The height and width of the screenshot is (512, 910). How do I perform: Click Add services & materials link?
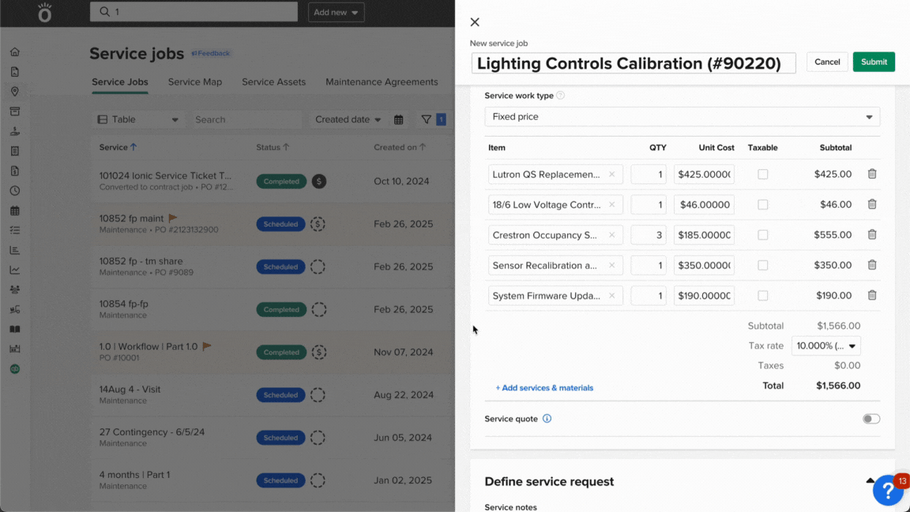[x=544, y=388]
